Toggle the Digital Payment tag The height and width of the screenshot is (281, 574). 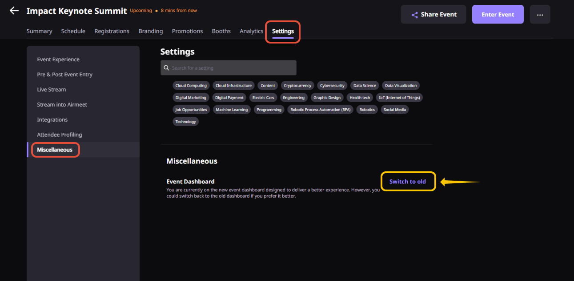pyautogui.click(x=229, y=98)
